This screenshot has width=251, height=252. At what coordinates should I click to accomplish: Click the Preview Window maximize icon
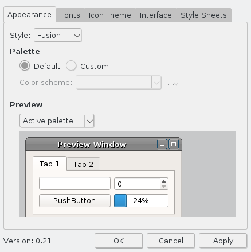point(174,144)
